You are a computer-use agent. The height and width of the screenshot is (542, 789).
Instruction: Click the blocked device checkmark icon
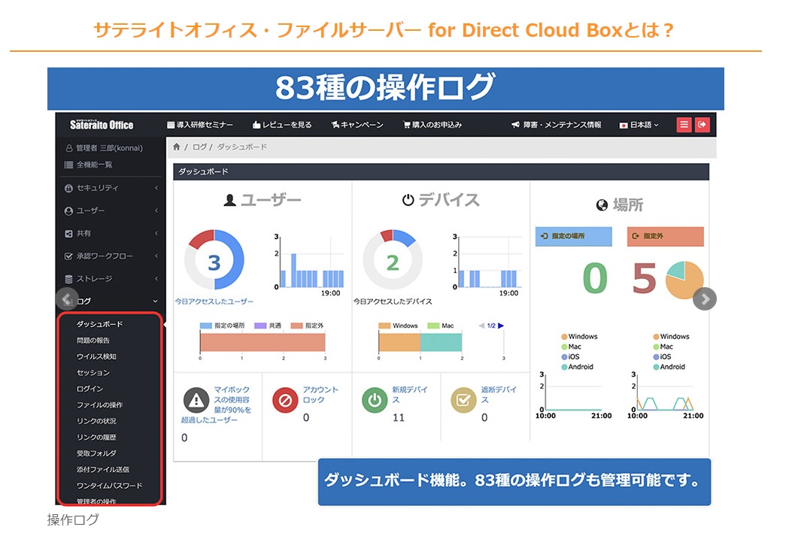pos(463,400)
